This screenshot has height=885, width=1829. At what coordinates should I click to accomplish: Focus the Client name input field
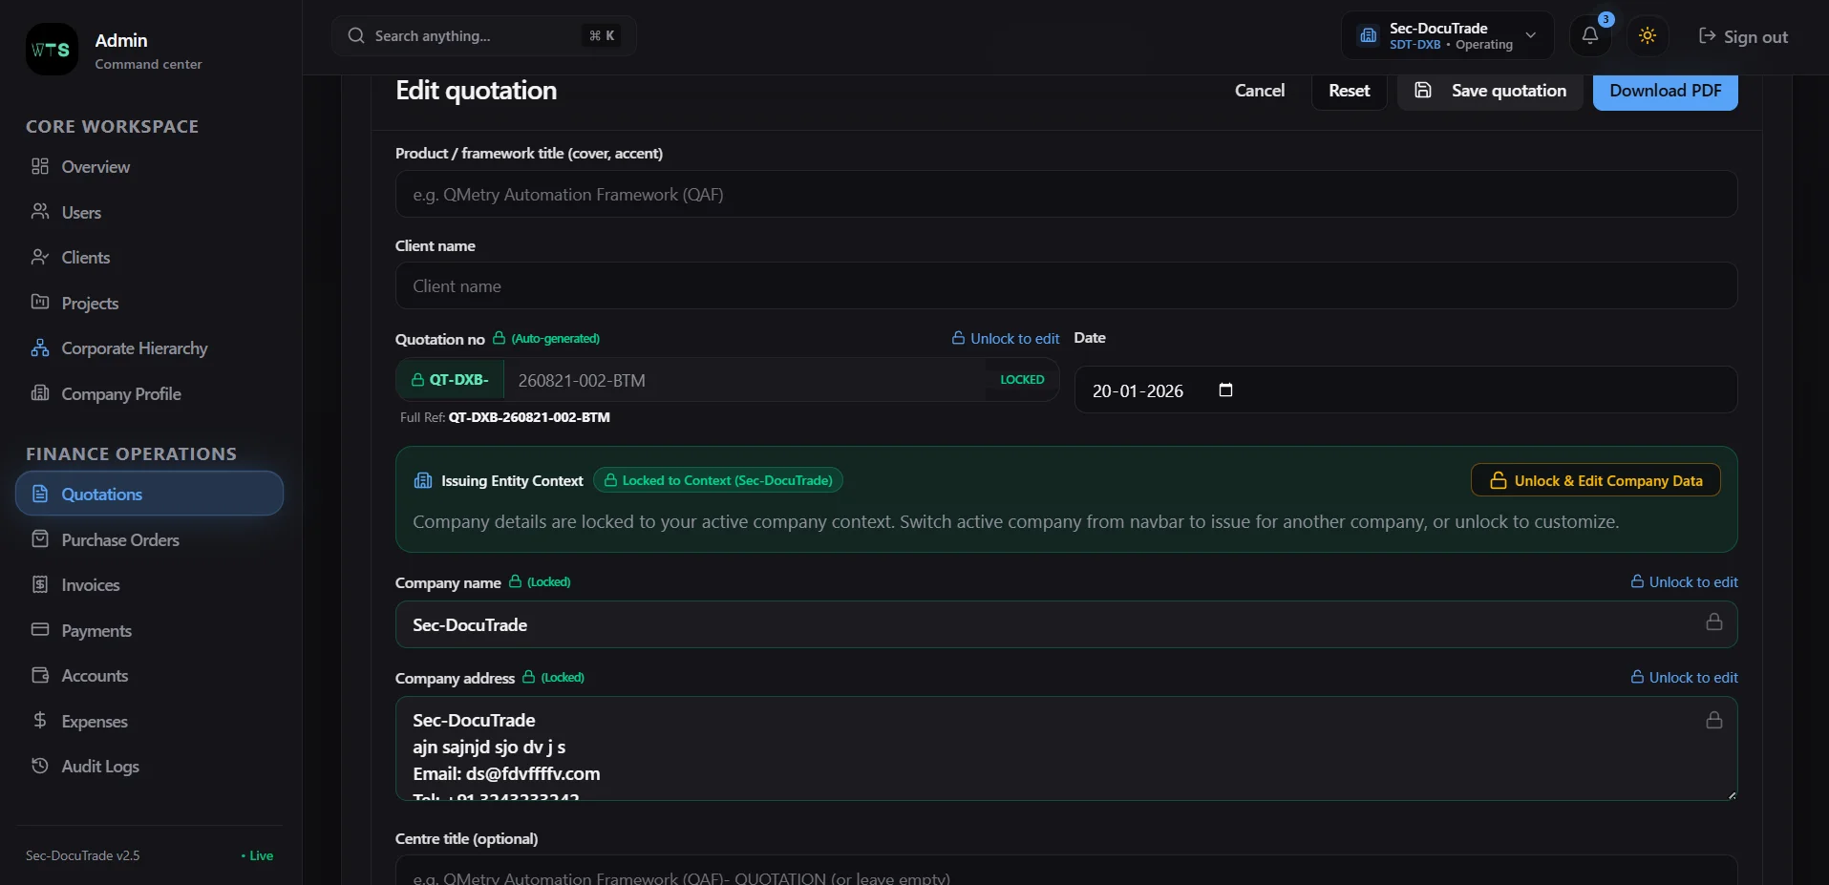tap(1066, 285)
